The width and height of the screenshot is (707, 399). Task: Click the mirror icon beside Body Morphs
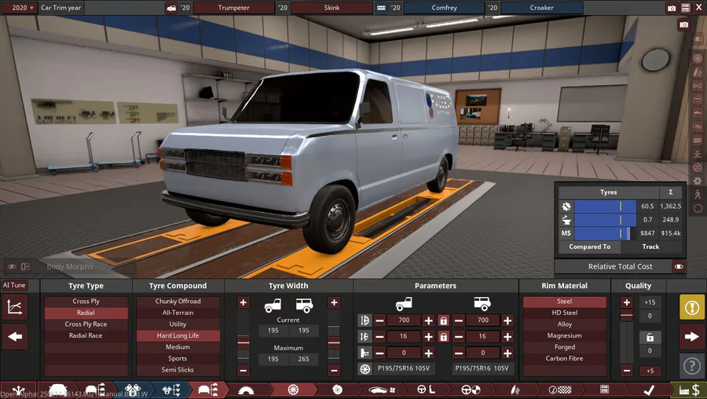[26, 266]
